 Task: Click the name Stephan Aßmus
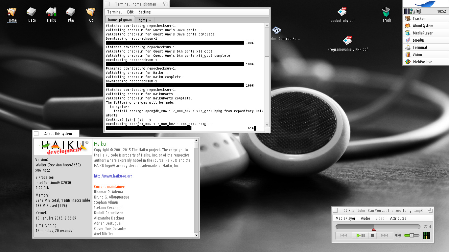coord(106,202)
